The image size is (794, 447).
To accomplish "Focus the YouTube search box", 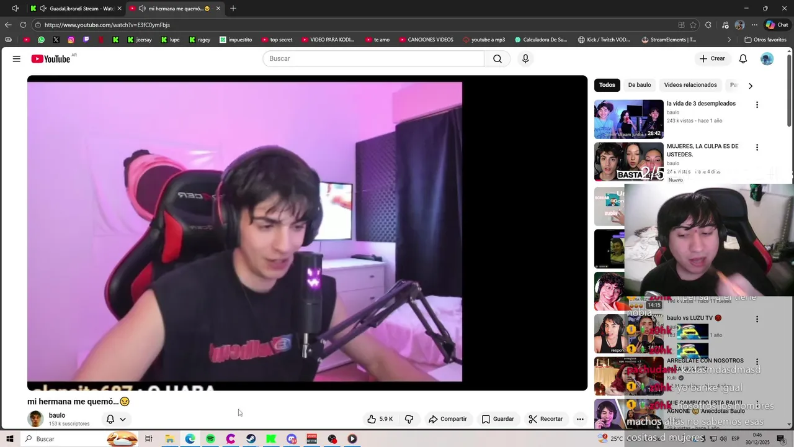I will [x=373, y=58].
